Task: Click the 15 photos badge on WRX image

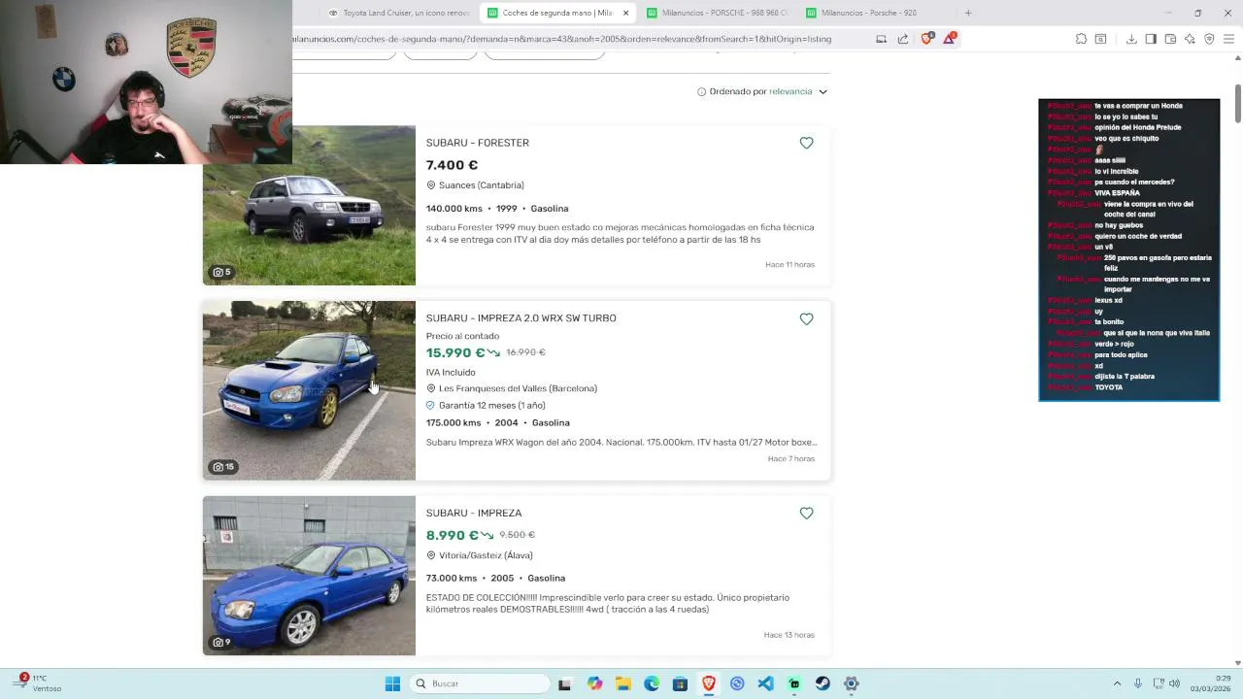Action: pos(224,467)
